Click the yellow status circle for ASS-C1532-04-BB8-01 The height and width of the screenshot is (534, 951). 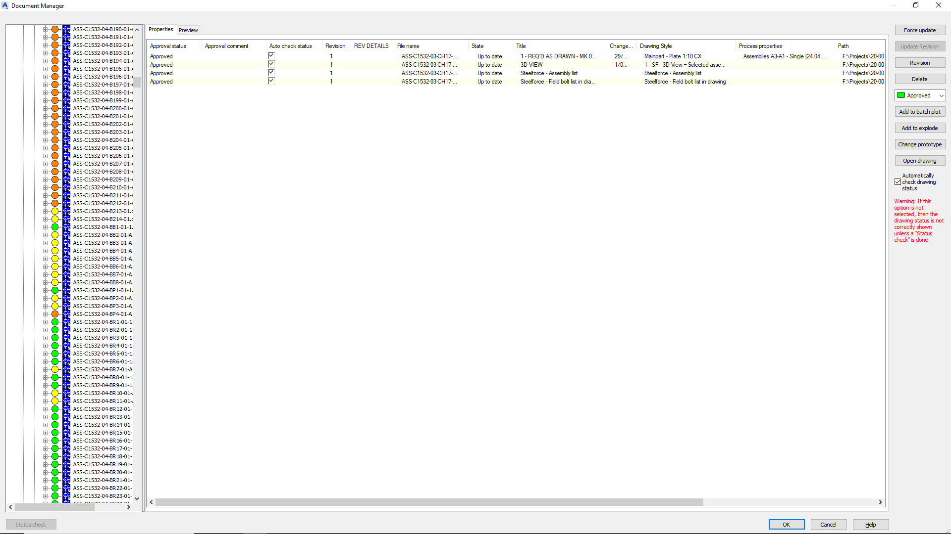[x=55, y=282]
